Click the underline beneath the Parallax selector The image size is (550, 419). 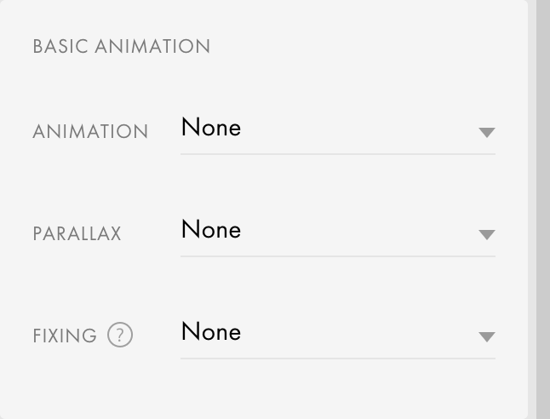(337, 256)
